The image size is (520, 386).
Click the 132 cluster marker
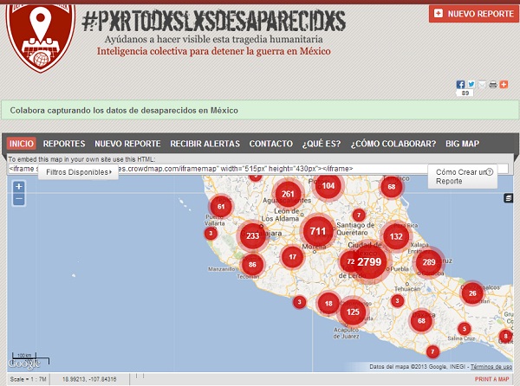(x=396, y=236)
